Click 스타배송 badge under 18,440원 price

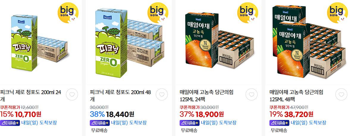pyautogui.click(x=100, y=123)
